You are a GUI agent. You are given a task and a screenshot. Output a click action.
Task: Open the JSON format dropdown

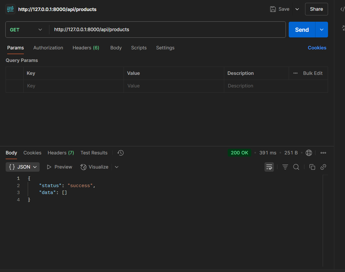pyautogui.click(x=23, y=167)
